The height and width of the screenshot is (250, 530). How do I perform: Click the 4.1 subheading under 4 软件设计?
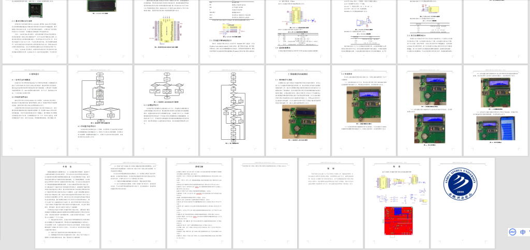click(x=21, y=80)
